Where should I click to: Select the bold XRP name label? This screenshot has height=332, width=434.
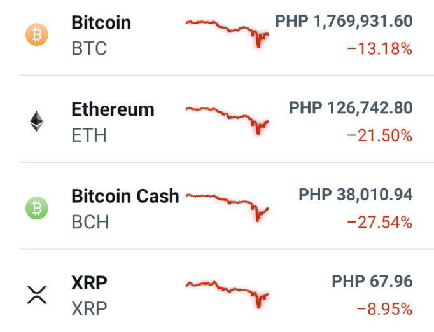(89, 283)
